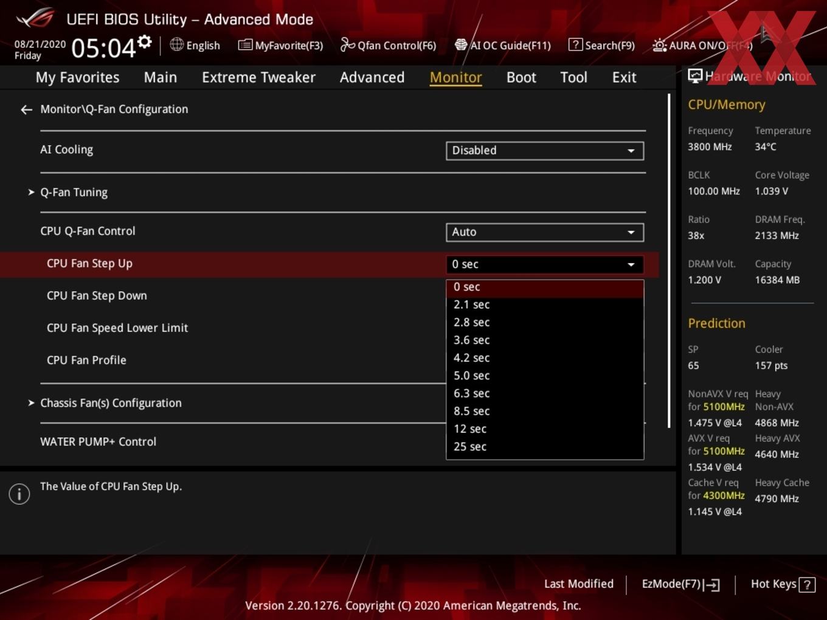Set step up to 25 sec
The height and width of the screenshot is (620, 827).
545,447
